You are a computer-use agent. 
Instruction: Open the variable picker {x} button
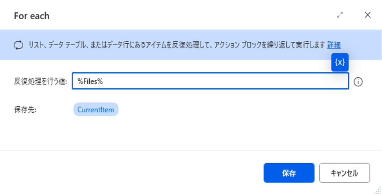[340, 63]
